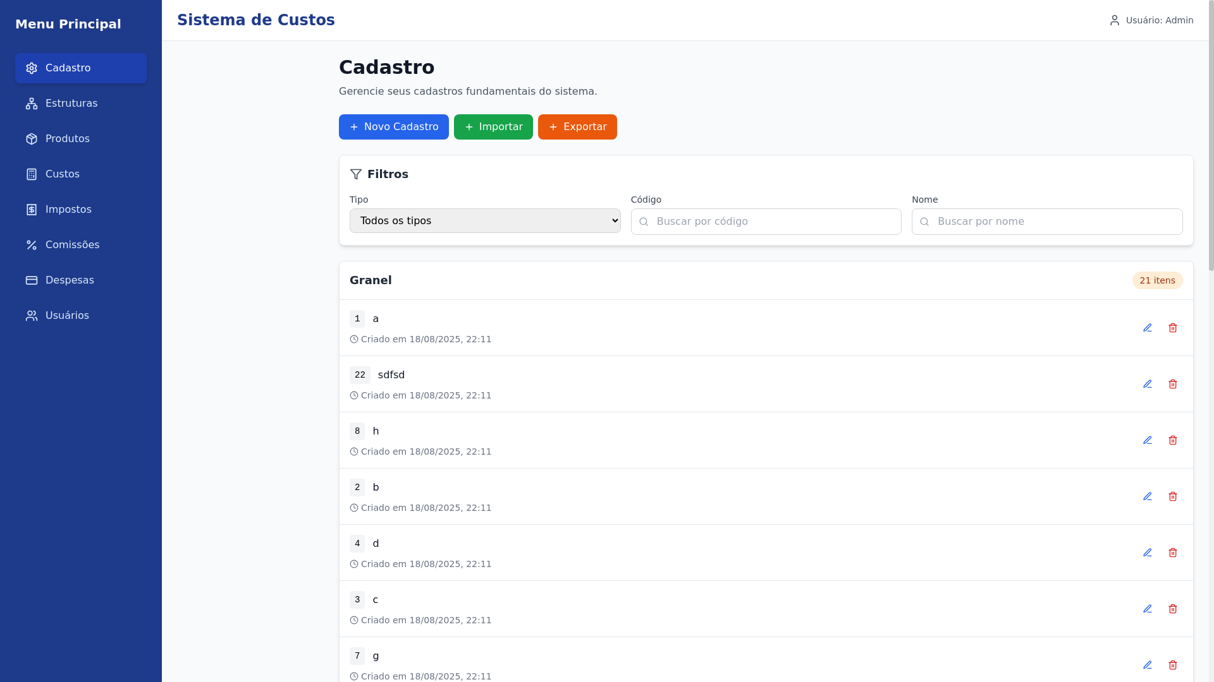Click the Novo Cadastro button
Image resolution: width=1214 pixels, height=682 pixels.
coord(394,127)
